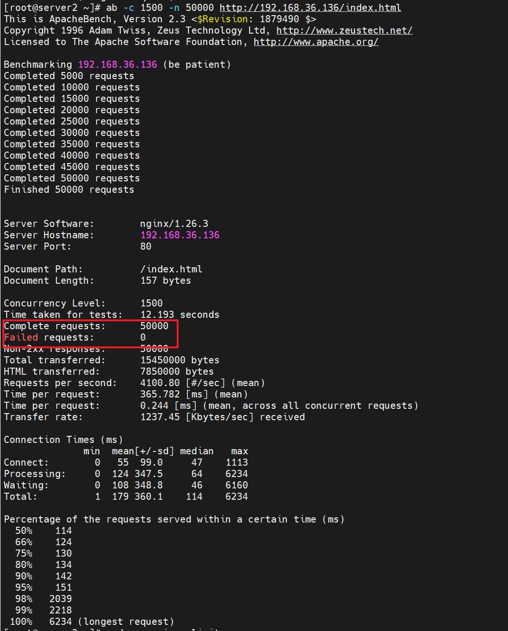508x631 pixels.
Task: Click the 50% percentile row
Action: [x=44, y=531]
